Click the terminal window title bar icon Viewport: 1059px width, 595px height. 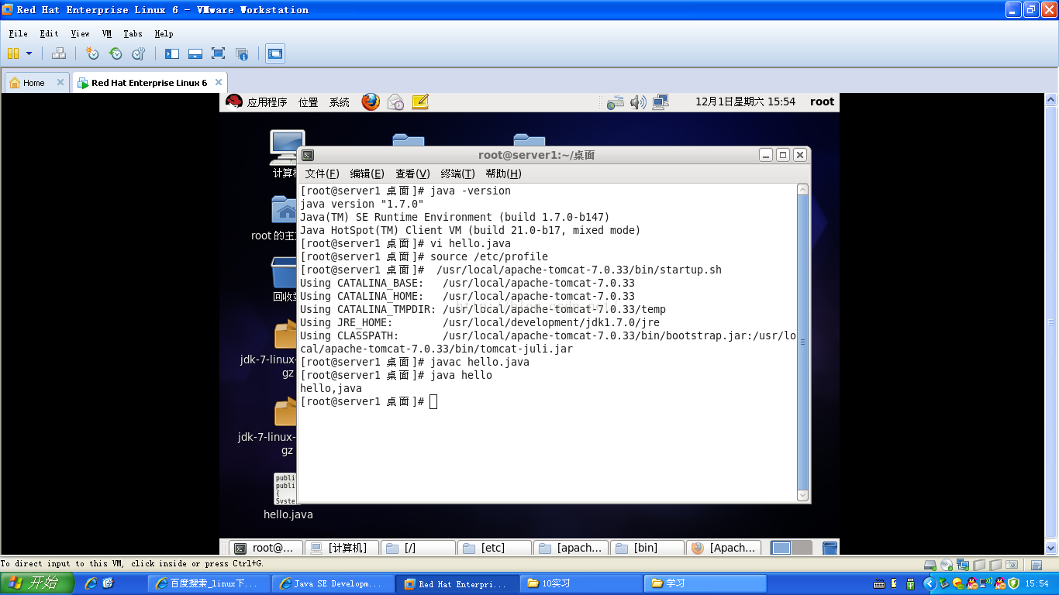point(308,155)
